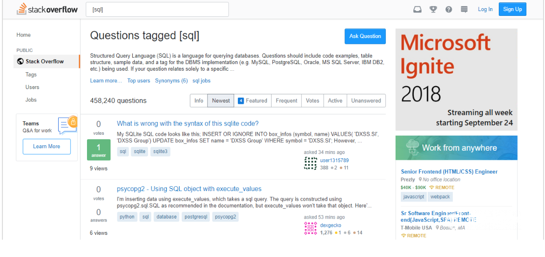Open user1315789's profile link
This screenshot has height=257, width=545.
point(334,160)
